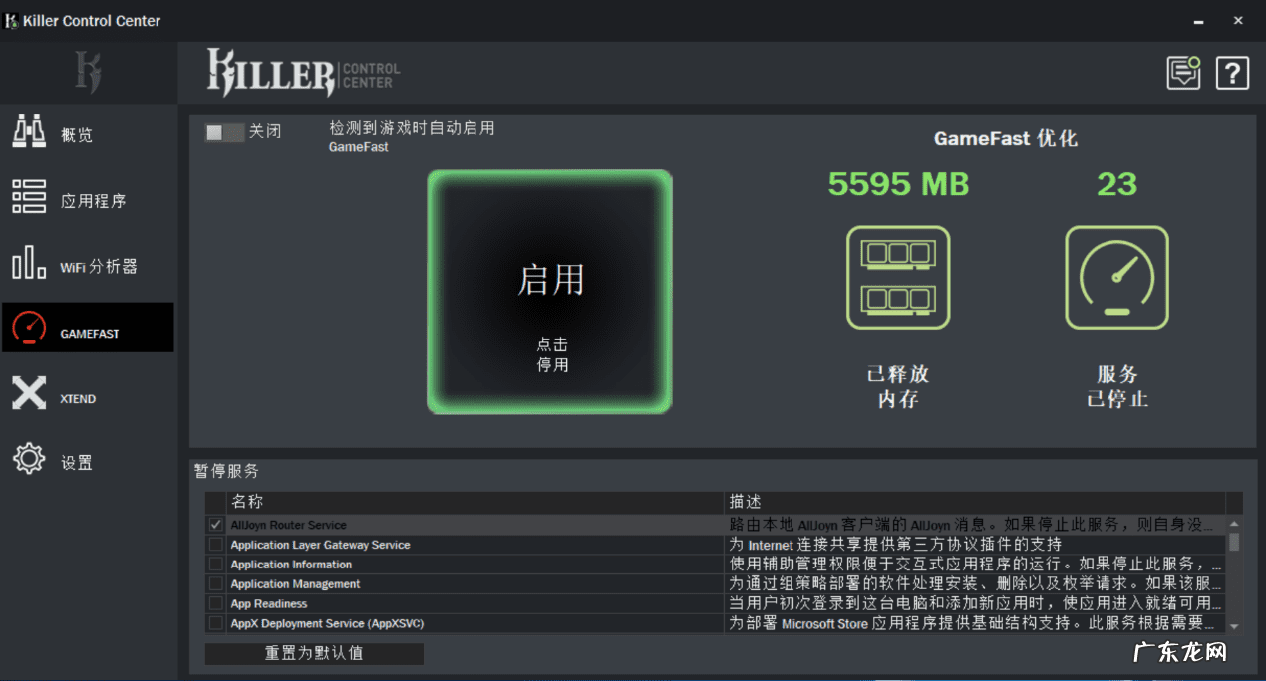Toggle the 关闭 game auto-enable switch

point(227,130)
